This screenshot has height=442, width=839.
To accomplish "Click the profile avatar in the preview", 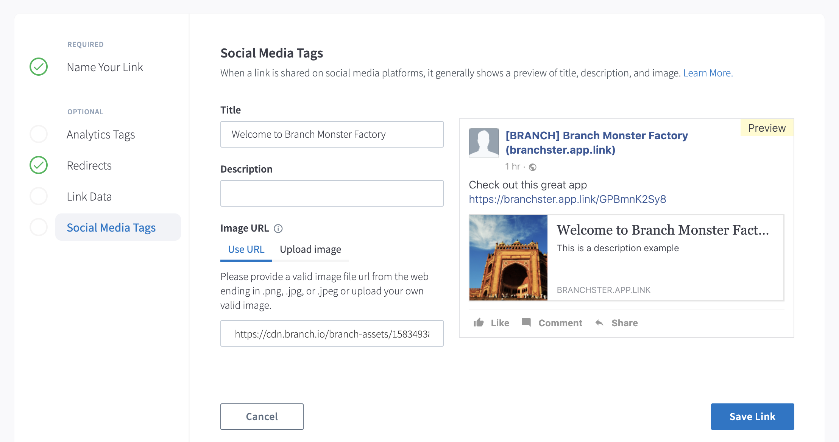I will coord(483,143).
